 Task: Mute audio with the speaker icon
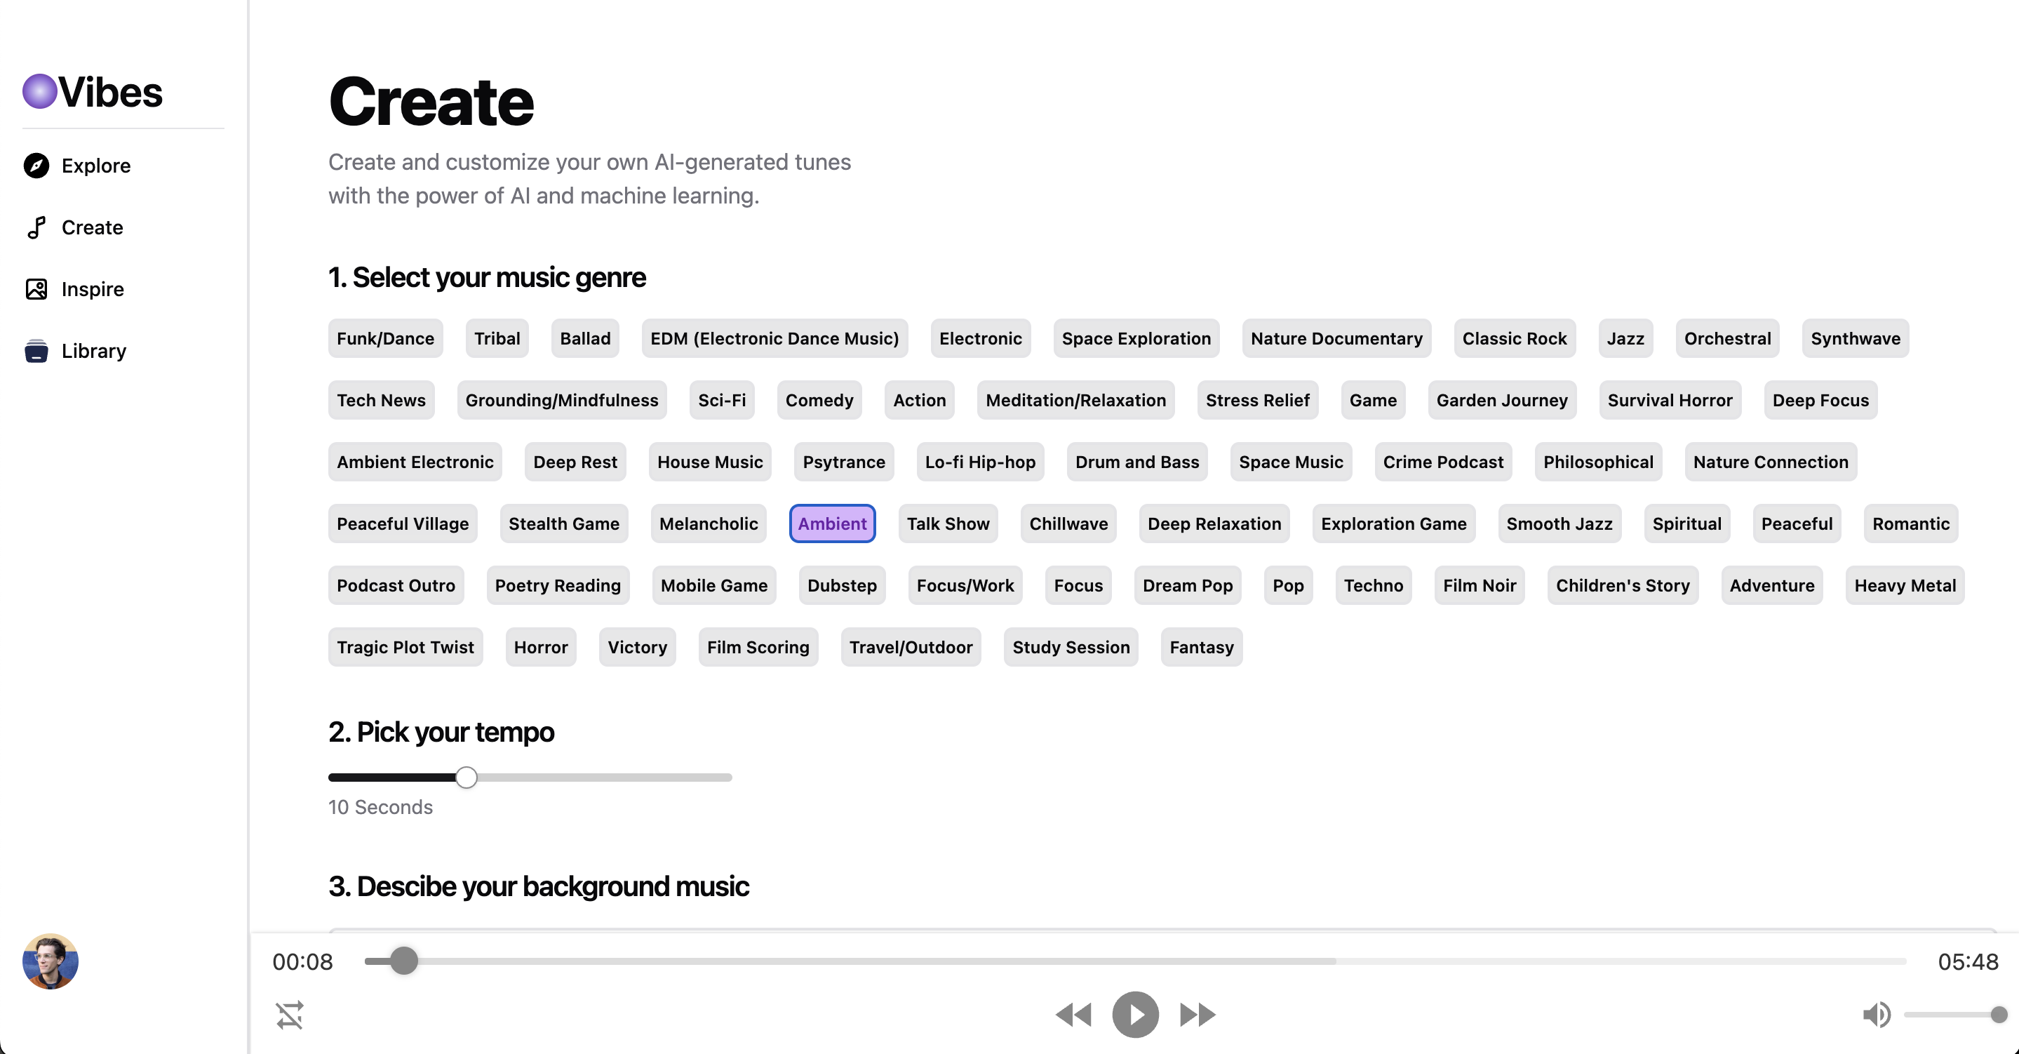point(1876,1015)
